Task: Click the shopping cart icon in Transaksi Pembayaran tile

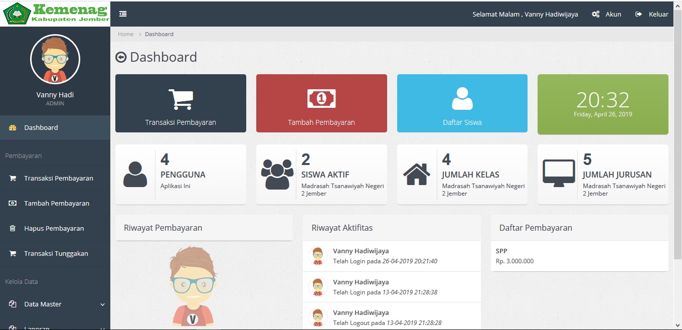Action: [181, 99]
